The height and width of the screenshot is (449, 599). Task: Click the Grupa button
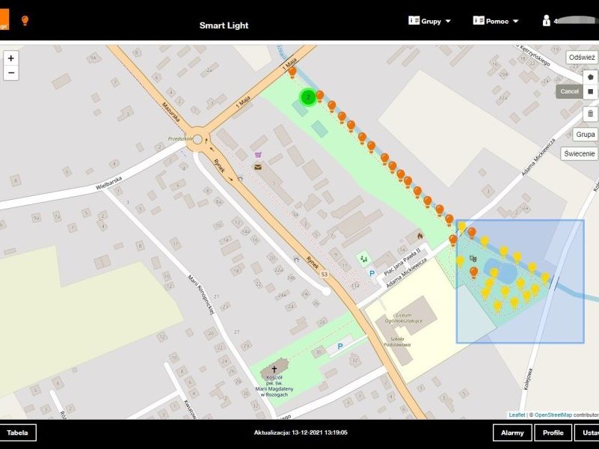(x=585, y=135)
